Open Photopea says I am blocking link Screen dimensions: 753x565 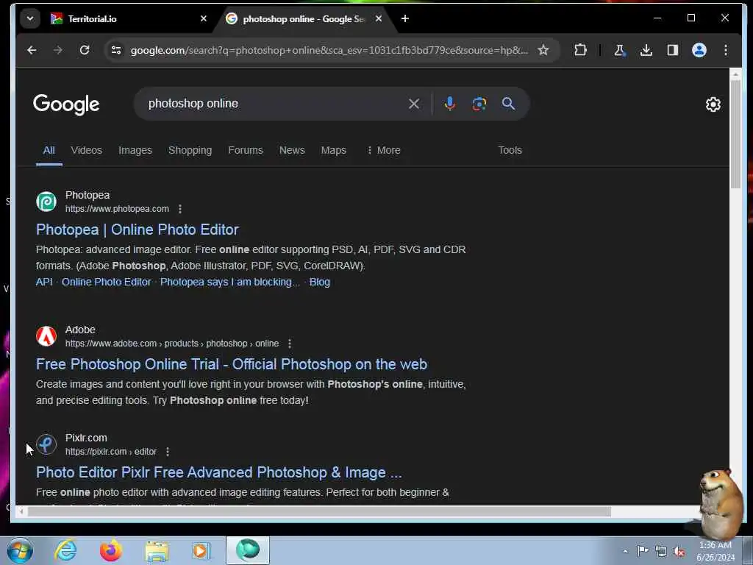coord(230,282)
